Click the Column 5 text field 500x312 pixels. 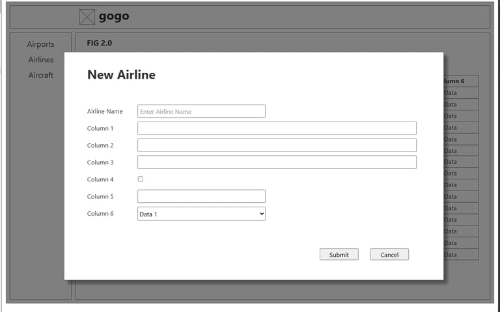[201, 196]
